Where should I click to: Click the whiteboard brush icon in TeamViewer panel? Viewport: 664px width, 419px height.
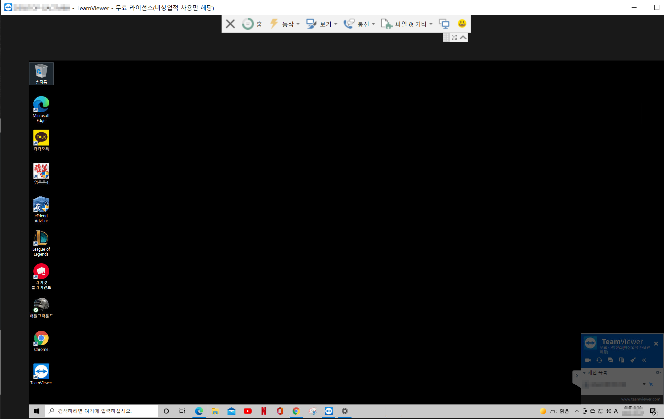pyautogui.click(x=633, y=360)
